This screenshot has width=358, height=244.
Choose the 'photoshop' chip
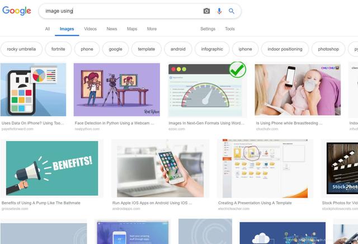click(x=328, y=49)
